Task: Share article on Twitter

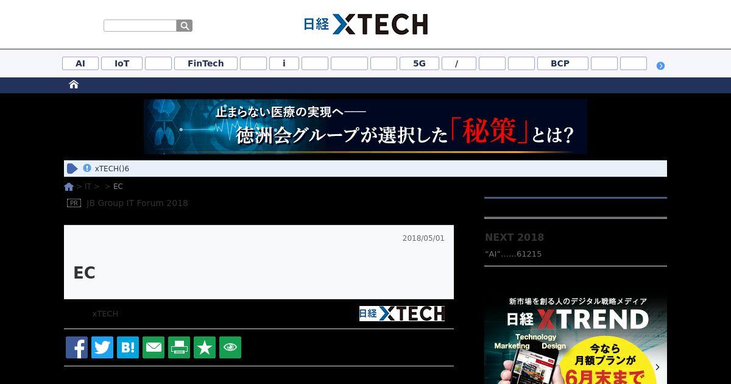Action: pos(102,347)
